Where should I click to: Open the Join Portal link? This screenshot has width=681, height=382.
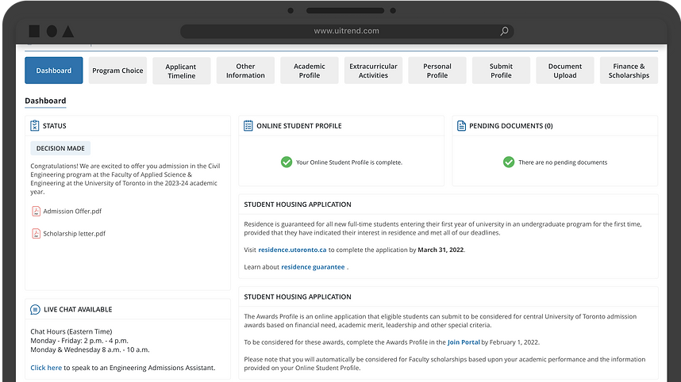[x=464, y=342]
